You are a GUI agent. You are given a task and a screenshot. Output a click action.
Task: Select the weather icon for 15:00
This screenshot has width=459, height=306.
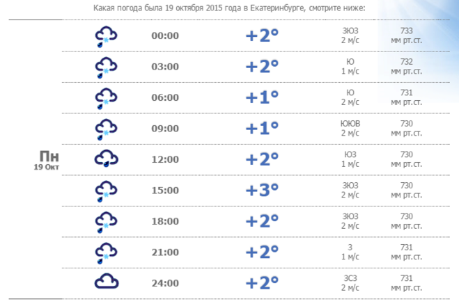tap(106, 190)
